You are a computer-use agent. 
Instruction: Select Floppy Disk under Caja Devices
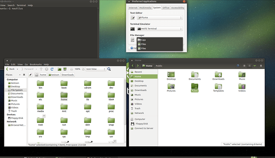click(x=16, y=118)
